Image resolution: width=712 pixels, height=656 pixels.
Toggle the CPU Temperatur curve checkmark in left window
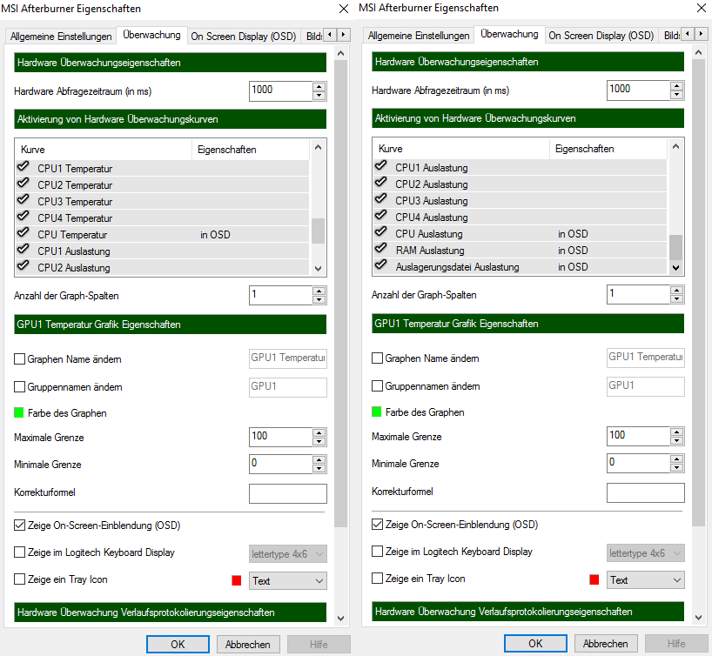[24, 233]
